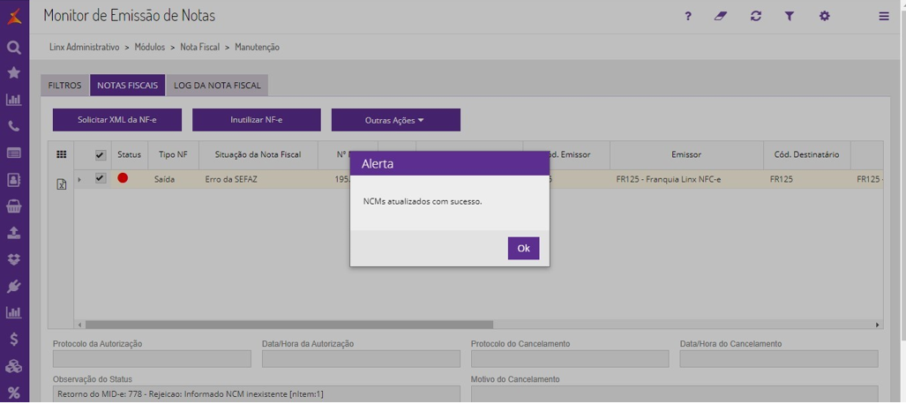Click the Excel export icon beside the grid
Image resolution: width=906 pixels, height=404 pixels.
tap(61, 184)
